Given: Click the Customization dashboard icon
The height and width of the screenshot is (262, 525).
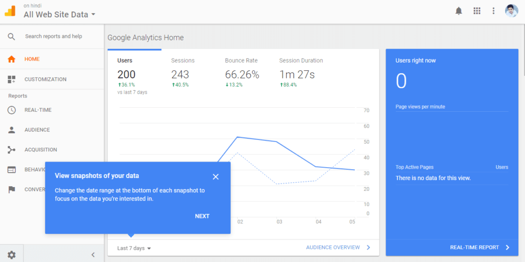Looking at the screenshot, I should tap(11, 79).
